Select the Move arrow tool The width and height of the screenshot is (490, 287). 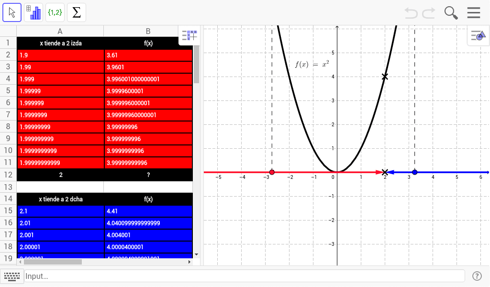click(12, 12)
